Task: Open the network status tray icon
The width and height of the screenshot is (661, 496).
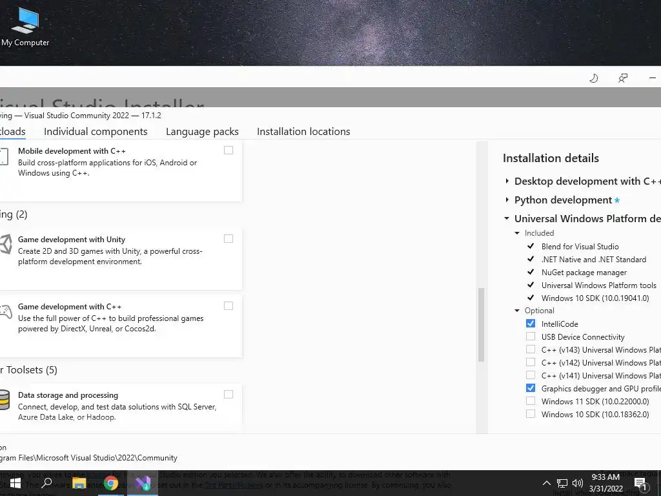Action: [x=562, y=483]
